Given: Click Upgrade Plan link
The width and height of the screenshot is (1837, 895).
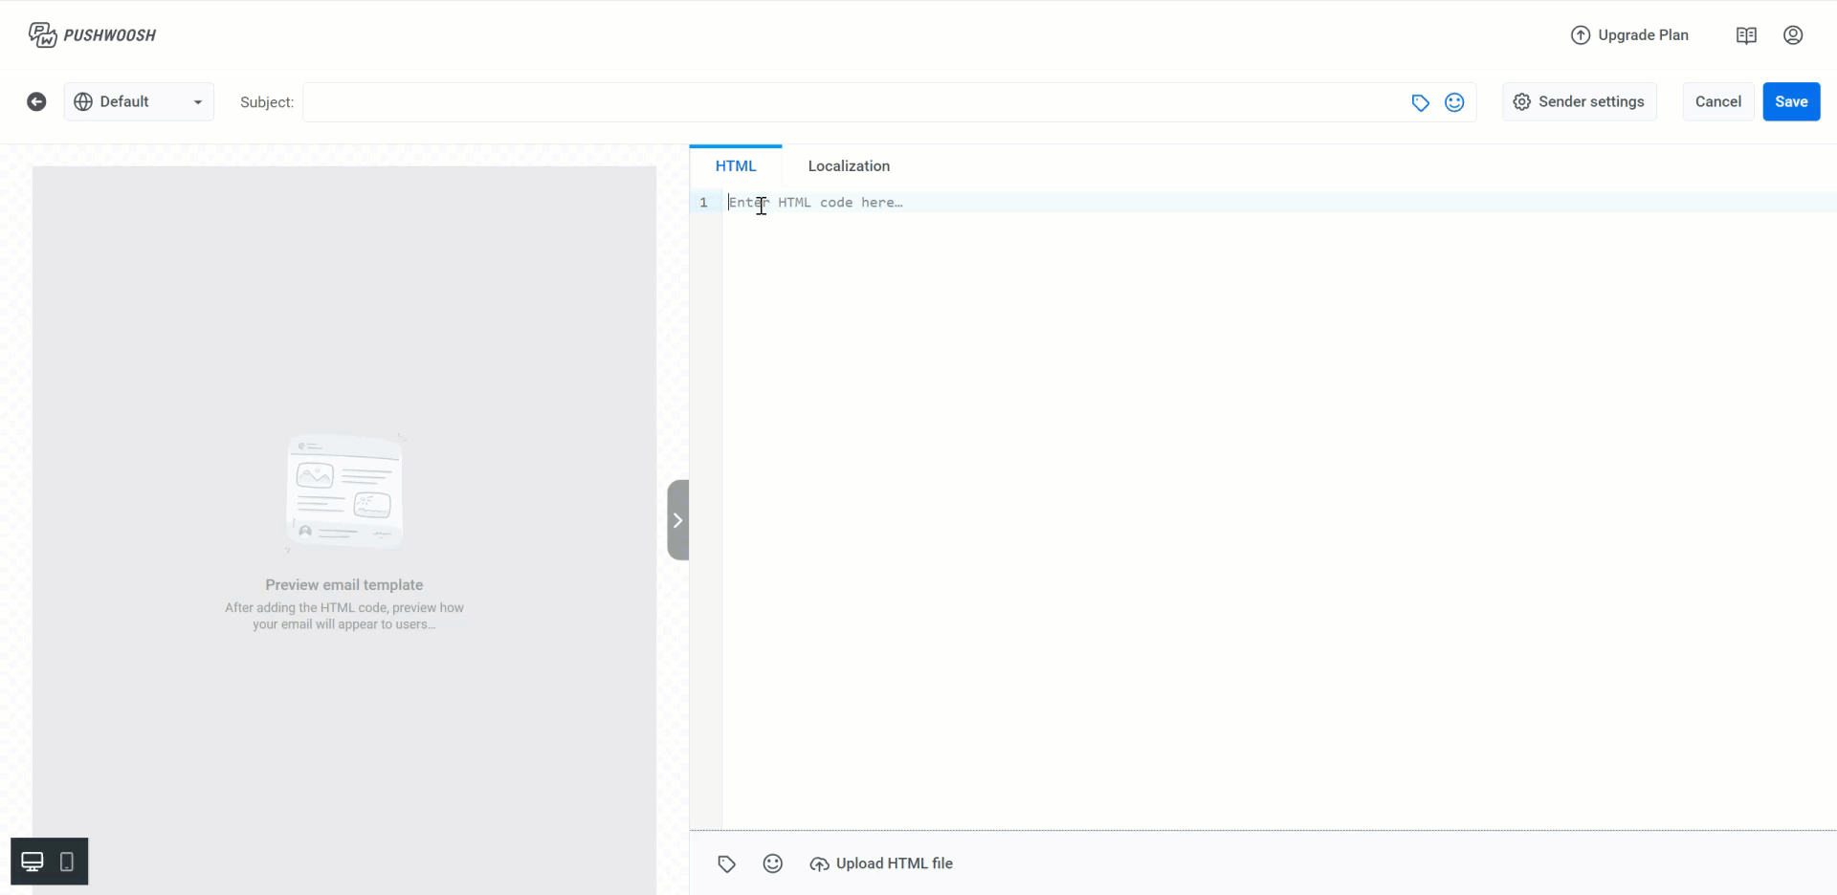Looking at the screenshot, I should tap(1629, 35).
